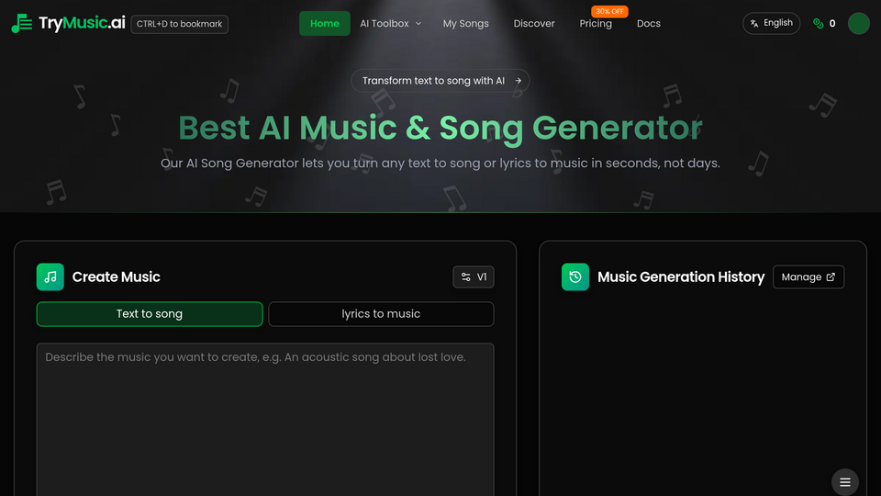Click the Transform text to song with AI link
This screenshot has width=881, height=496.
(x=440, y=81)
